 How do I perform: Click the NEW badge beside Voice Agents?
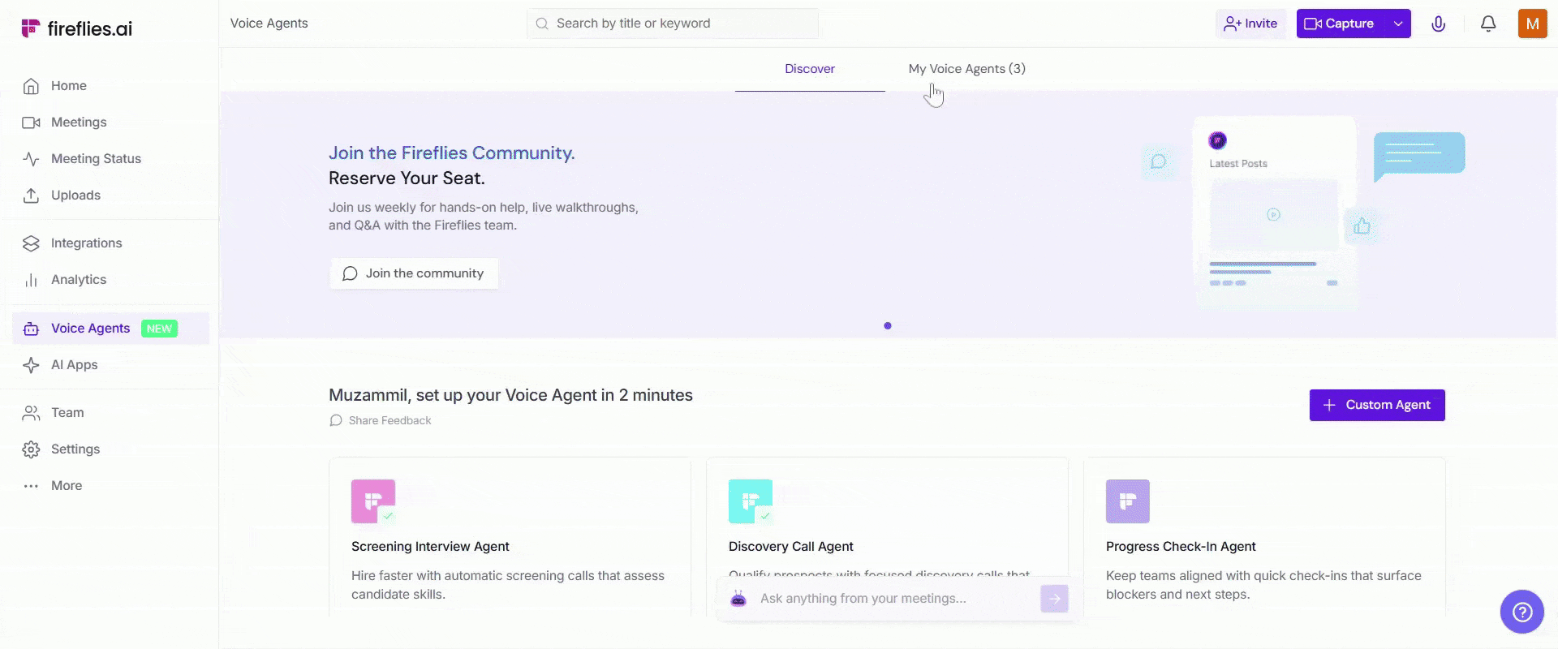pyautogui.click(x=159, y=329)
